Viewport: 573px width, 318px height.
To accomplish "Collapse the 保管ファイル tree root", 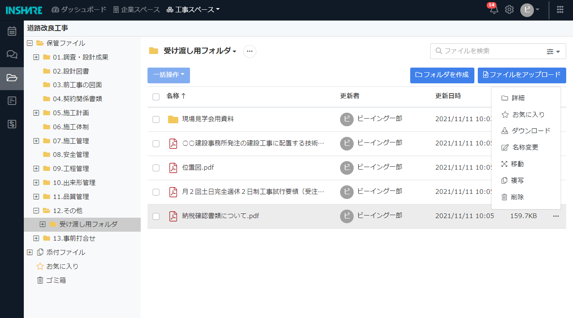I will (x=30, y=43).
